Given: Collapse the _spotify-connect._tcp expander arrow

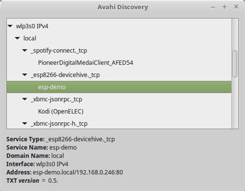Looking at the screenshot, I should pos(25,51).
